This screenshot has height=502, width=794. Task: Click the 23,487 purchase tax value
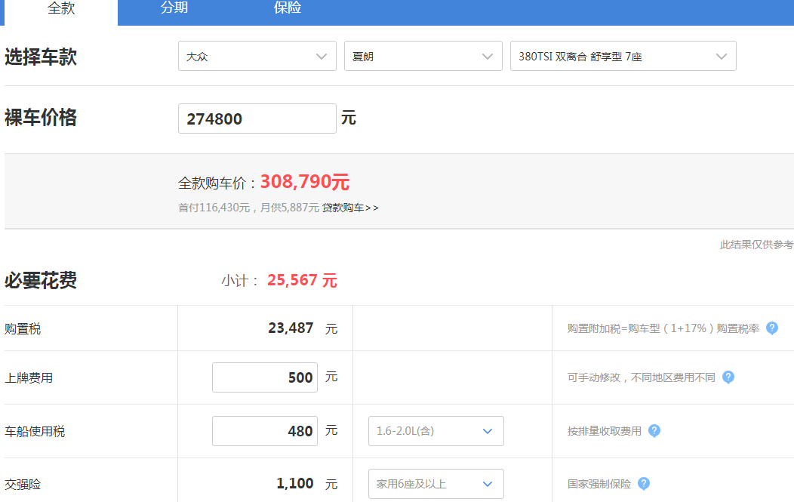click(x=291, y=328)
